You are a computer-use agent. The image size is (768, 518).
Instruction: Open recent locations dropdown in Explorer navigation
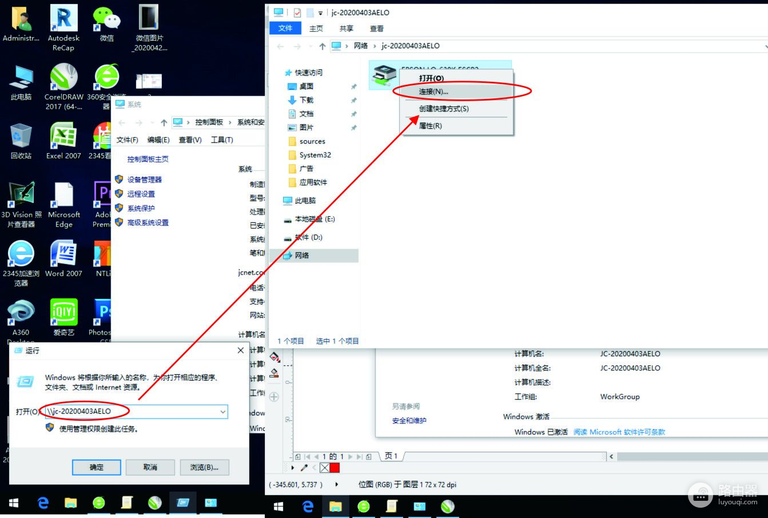click(310, 46)
